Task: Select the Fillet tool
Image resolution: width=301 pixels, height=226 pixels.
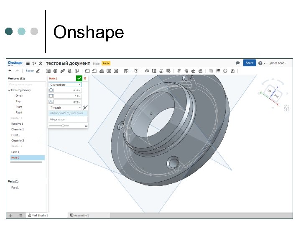Action: (87, 71)
